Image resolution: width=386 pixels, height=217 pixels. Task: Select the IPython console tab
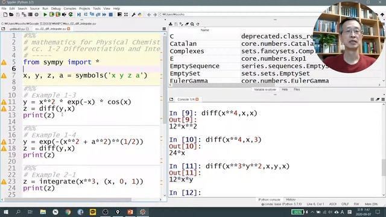[x=270, y=200]
